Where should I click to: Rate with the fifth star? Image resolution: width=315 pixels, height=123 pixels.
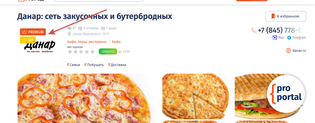[x=92, y=52]
